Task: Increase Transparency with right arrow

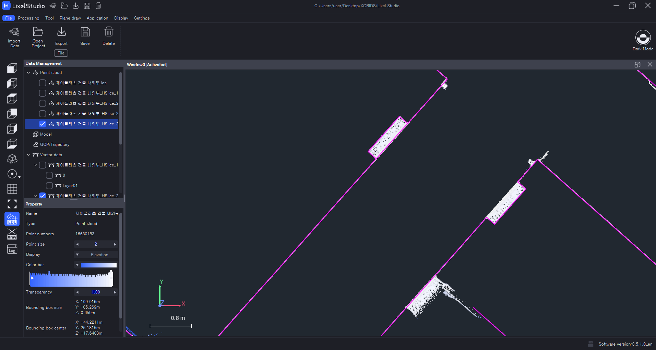Action: pos(115,292)
